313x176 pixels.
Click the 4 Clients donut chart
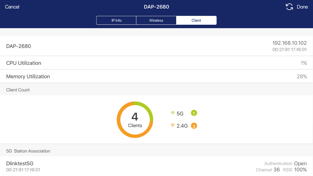point(135,120)
